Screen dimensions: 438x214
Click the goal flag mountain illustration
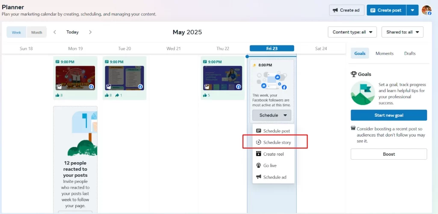click(x=363, y=93)
